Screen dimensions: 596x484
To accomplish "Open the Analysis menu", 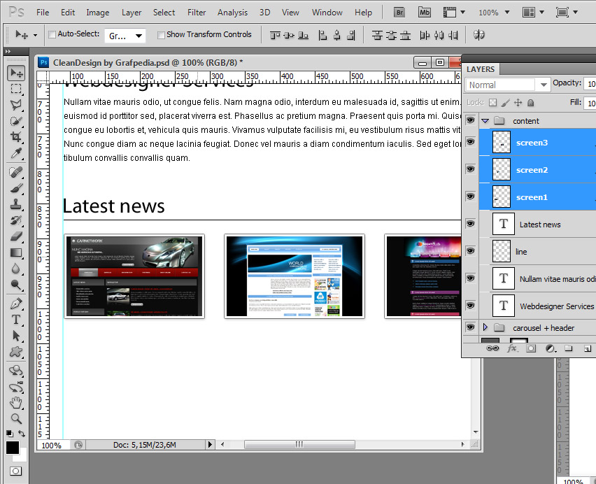I will (232, 13).
